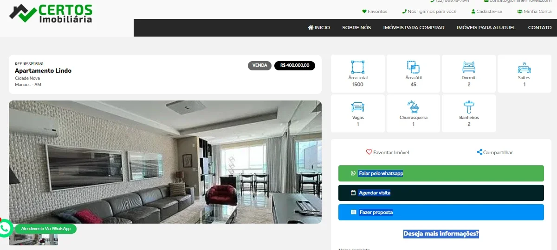Open the Favoritos link in top bar
Screen dimensions: 557x250
point(375,12)
